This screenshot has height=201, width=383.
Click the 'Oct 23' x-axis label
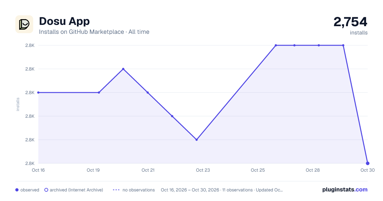203,170
